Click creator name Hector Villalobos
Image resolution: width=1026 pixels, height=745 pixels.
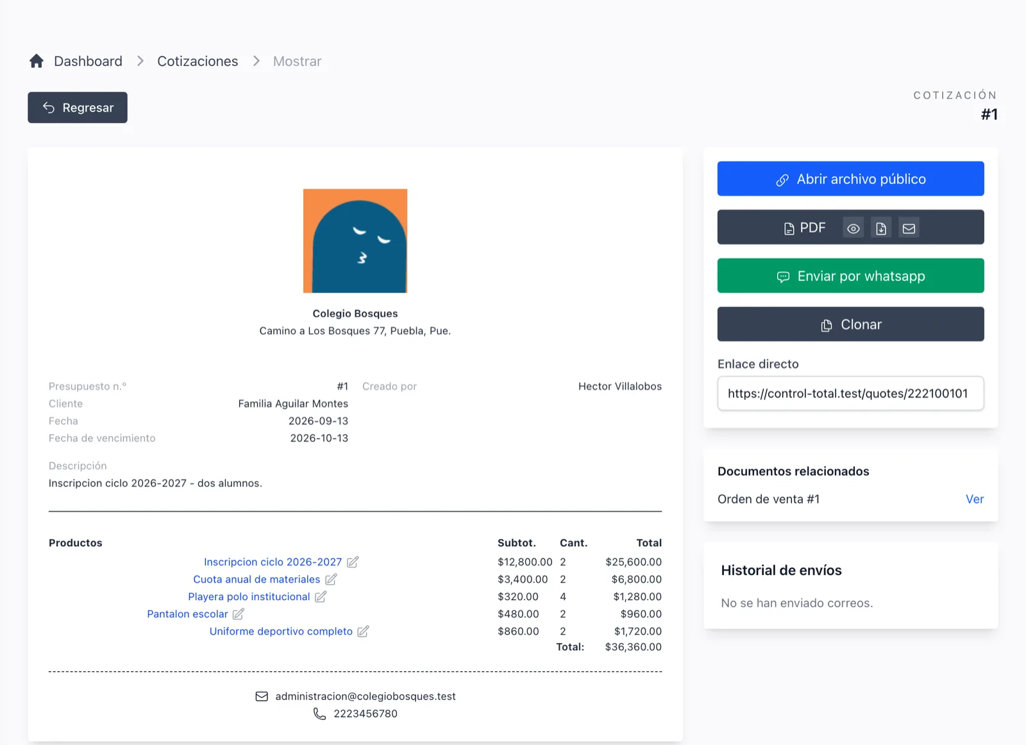coord(620,386)
